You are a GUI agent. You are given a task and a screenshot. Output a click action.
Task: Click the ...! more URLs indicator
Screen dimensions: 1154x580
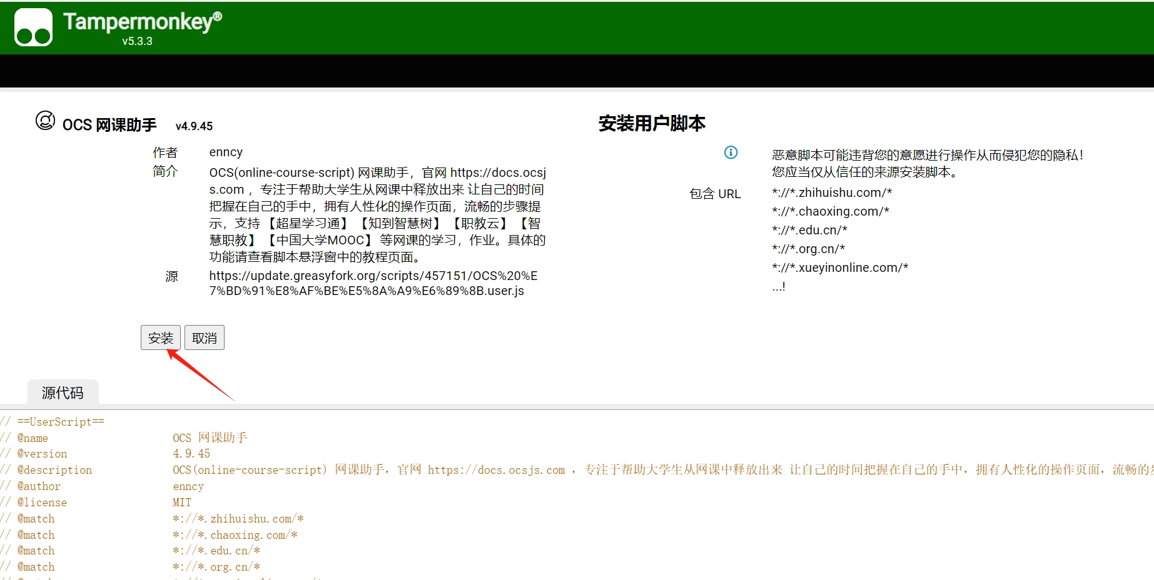779,286
